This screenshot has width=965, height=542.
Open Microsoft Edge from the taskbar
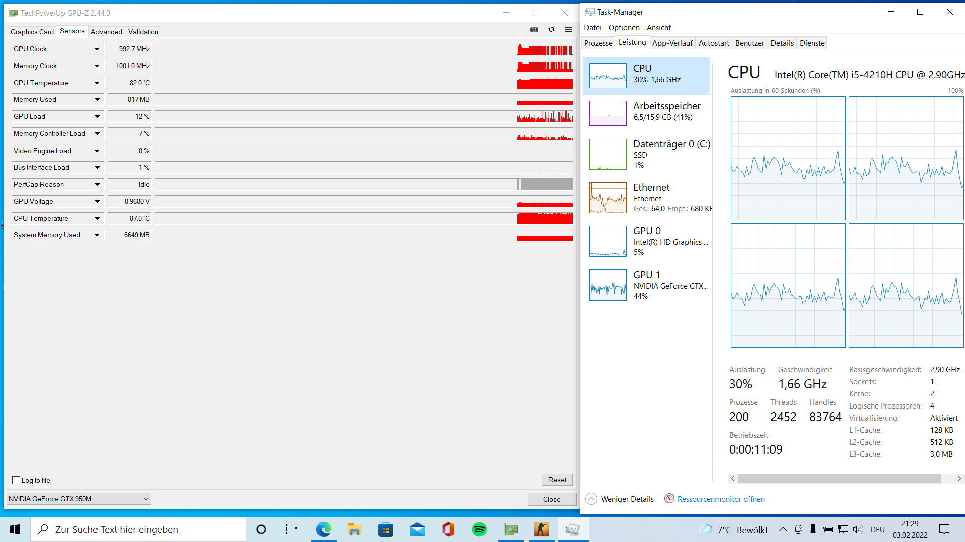tap(323, 529)
